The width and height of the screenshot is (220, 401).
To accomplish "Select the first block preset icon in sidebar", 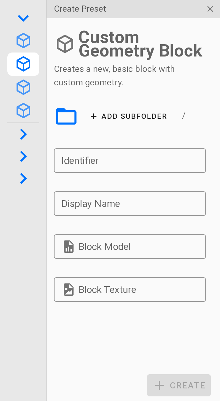I will click(23, 40).
